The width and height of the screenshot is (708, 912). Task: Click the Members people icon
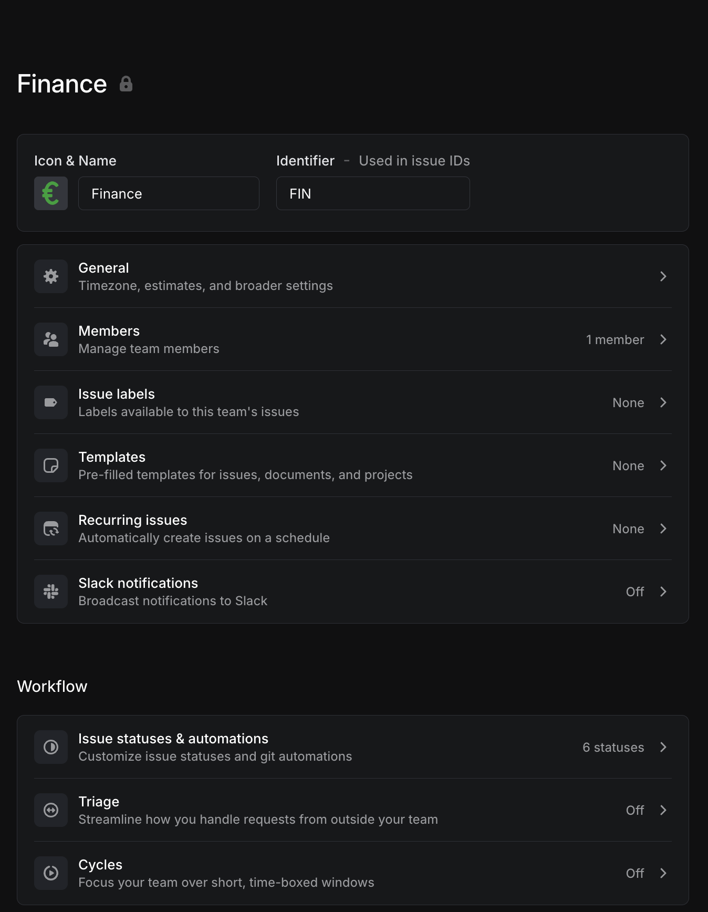[x=51, y=339]
